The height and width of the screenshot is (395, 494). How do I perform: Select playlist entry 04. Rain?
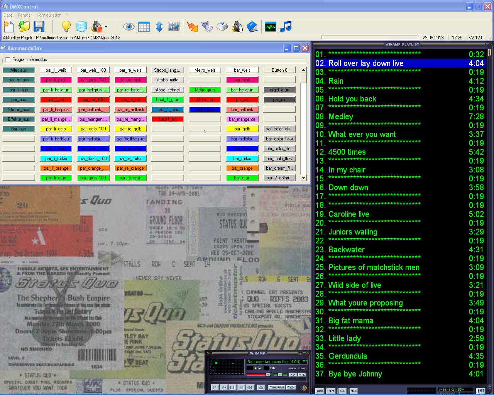399,81
